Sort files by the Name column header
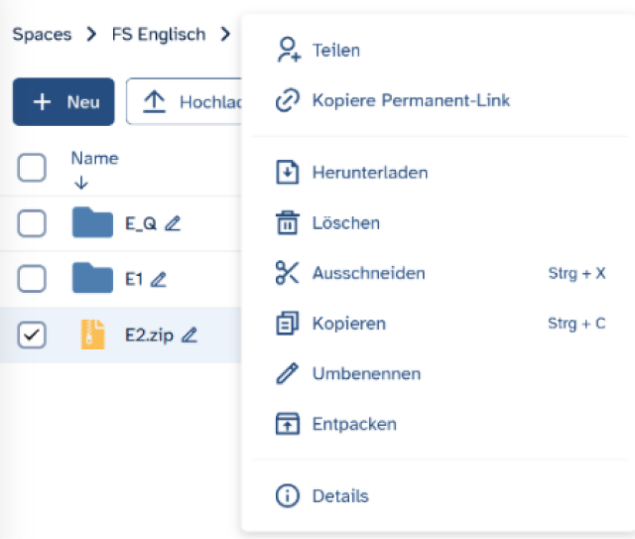The height and width of the screenshot is (539, 635). point(94,159)
